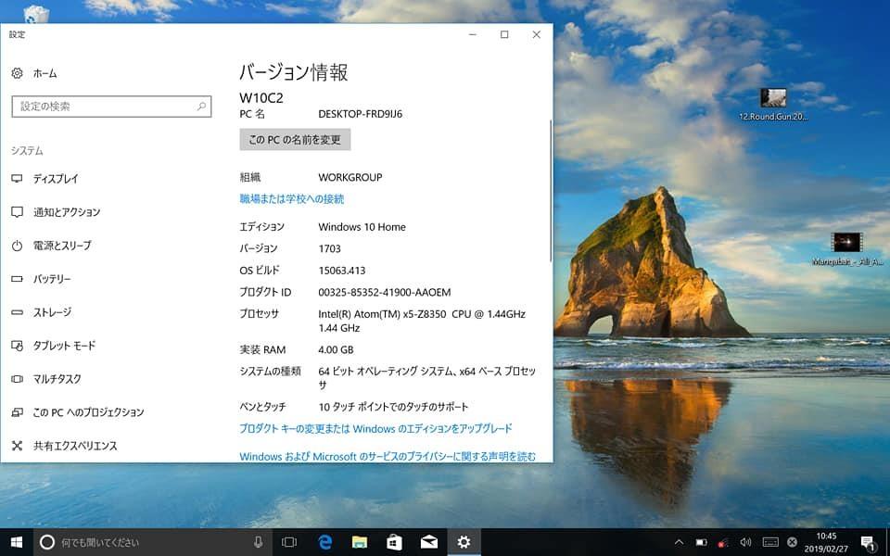Click Settings gear in taskbar
Image resolution: width=890 pixels, height=556 pixels.
pyautogui.click(x=464, y=542)
